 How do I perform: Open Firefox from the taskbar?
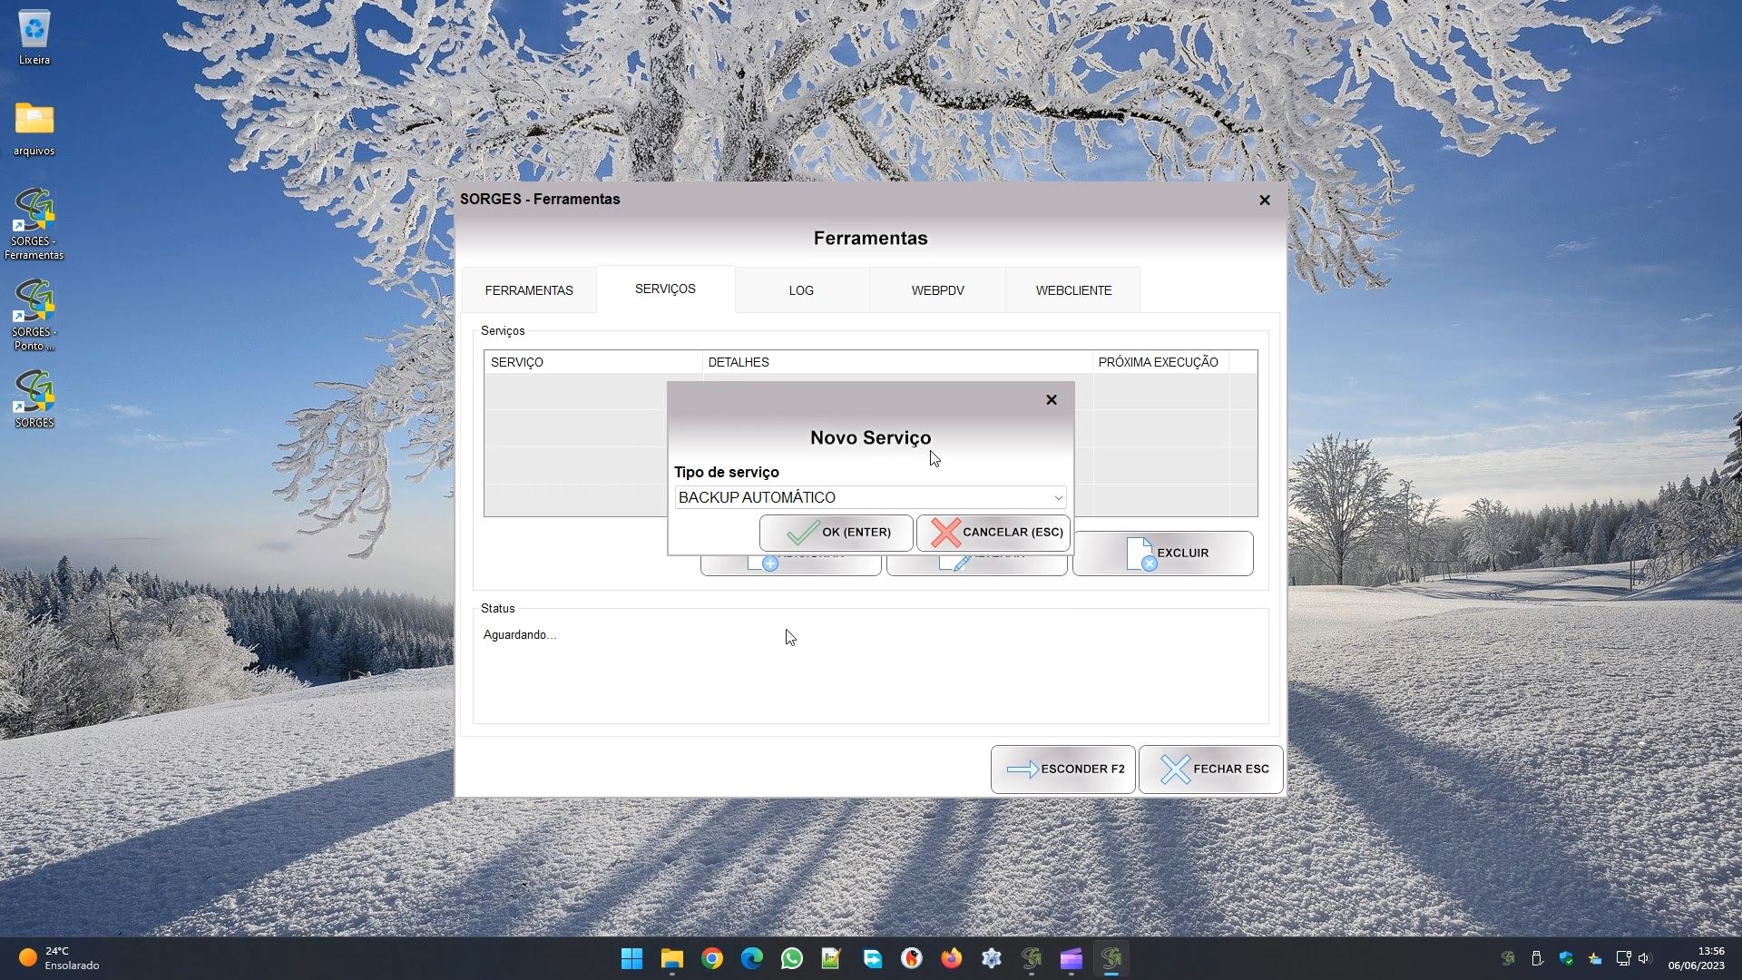(x=951, y=958)
